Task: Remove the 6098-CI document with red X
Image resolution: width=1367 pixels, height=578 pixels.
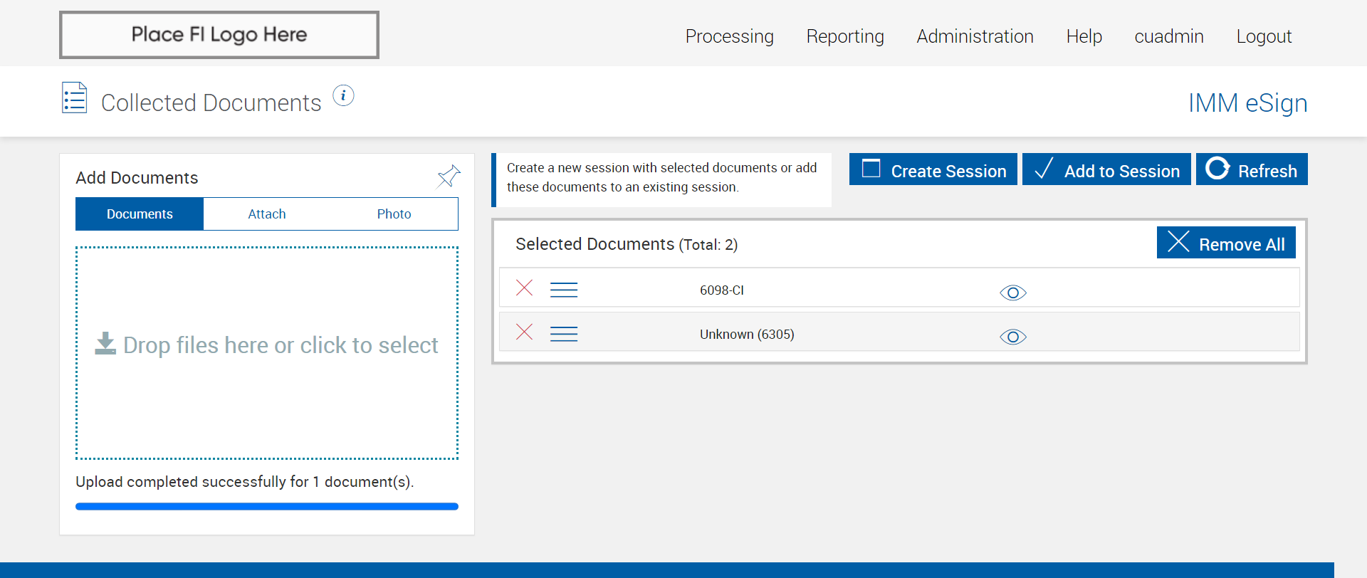Action: 524,288
